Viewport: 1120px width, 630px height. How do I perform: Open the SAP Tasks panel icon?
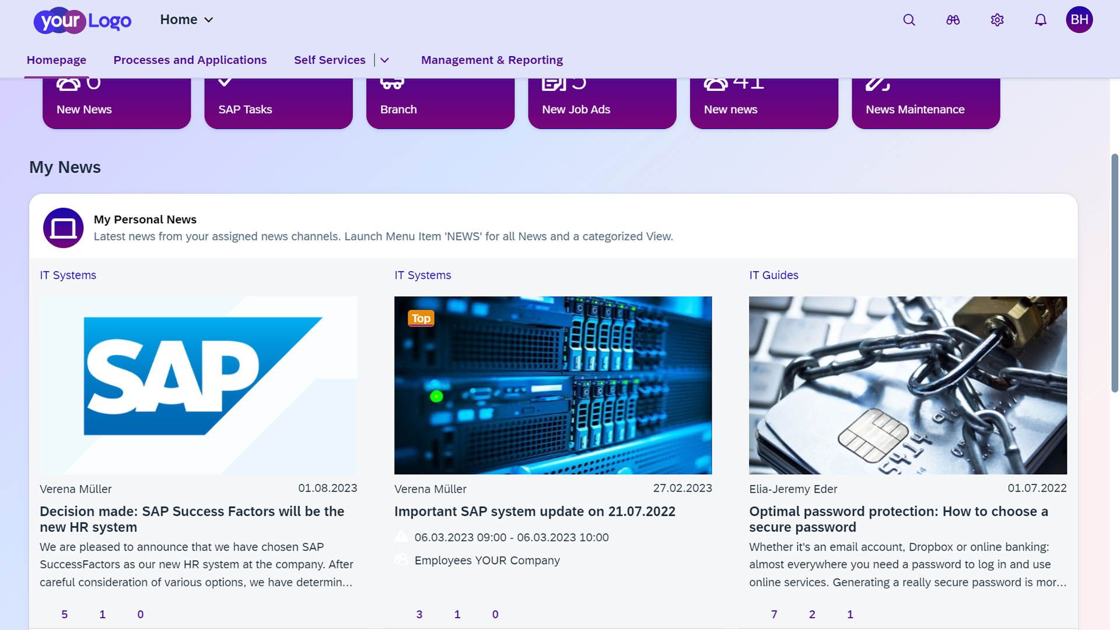[228, 80]
